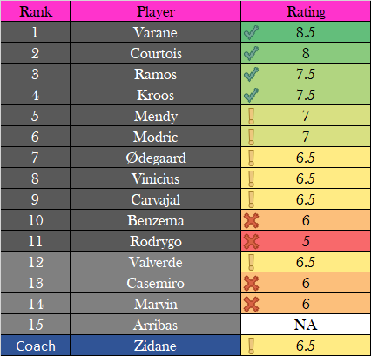Click the rank 11 cell for Rodrygo
Screen dimensions: 371x356
click(x=36, y=241)
